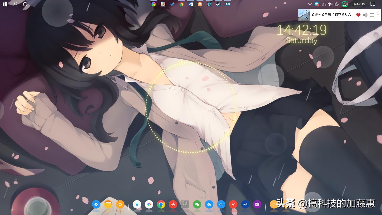This screenshot has width=382, height=215.
Task: Open NetEase Cloud Music in dock
Action: pos(173,204)
